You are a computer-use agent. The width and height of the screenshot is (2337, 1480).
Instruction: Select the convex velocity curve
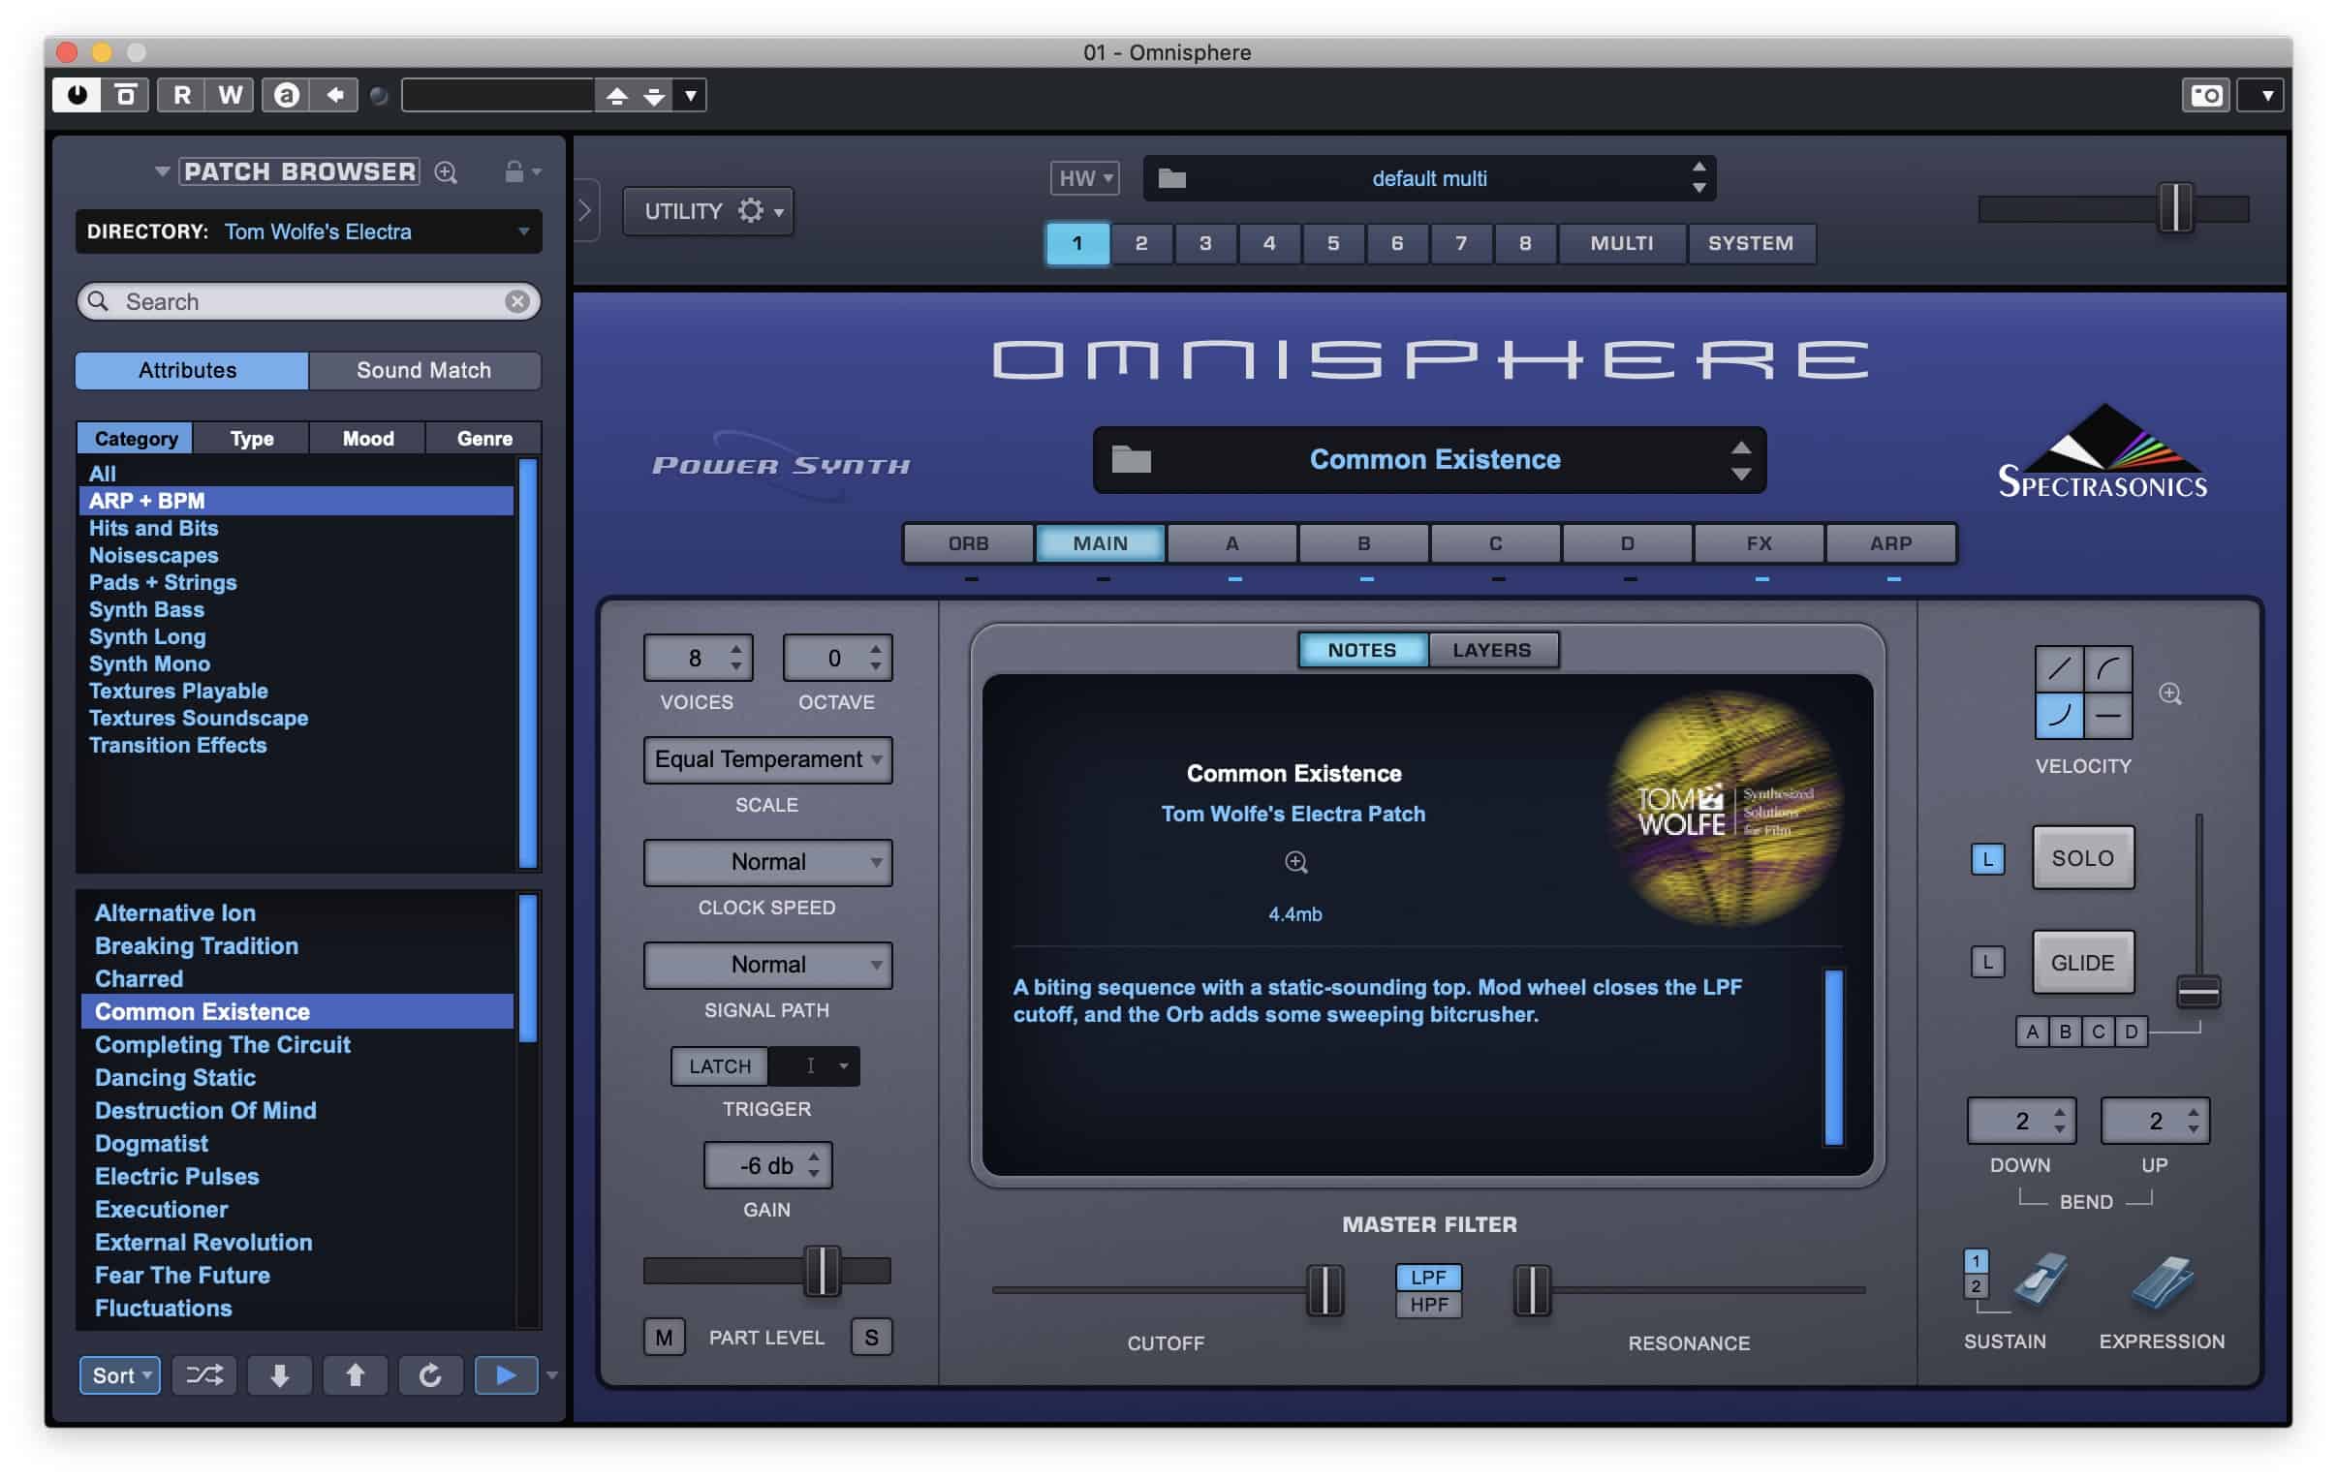pyautogui.click(x=2108, y=669)
